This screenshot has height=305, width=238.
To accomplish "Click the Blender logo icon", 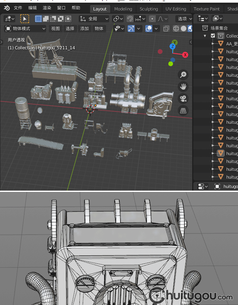I will pos(7,8).
